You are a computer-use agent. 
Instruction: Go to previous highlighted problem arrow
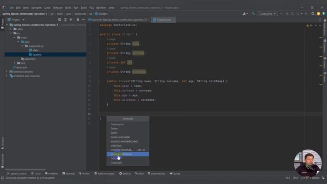(316, 26)
